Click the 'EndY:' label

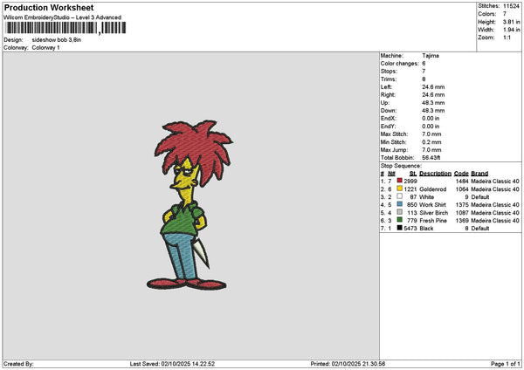point(388,127)
